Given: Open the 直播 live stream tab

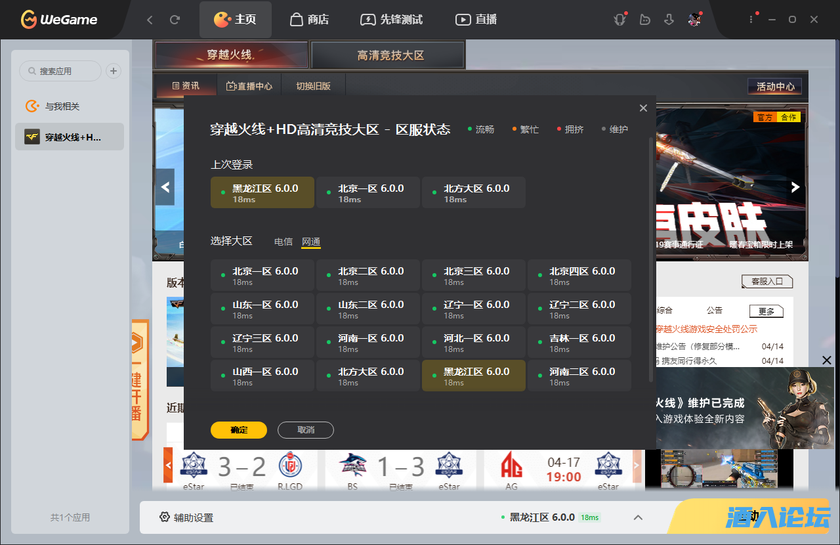Looking at the screenshot, I should [476, 20].
